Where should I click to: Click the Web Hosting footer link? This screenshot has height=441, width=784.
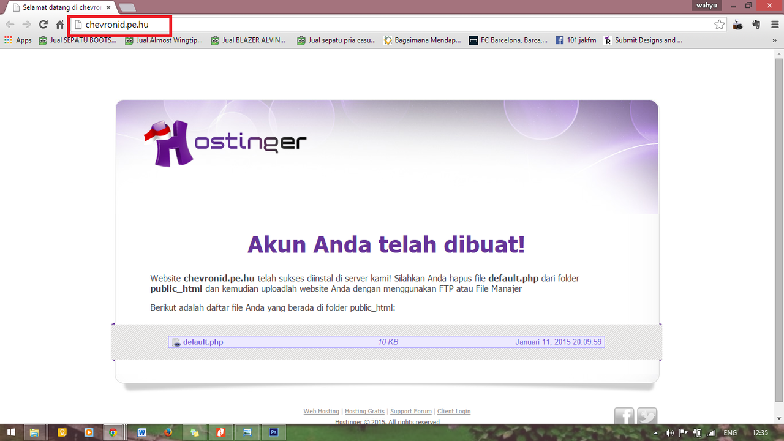coord(321,411)
